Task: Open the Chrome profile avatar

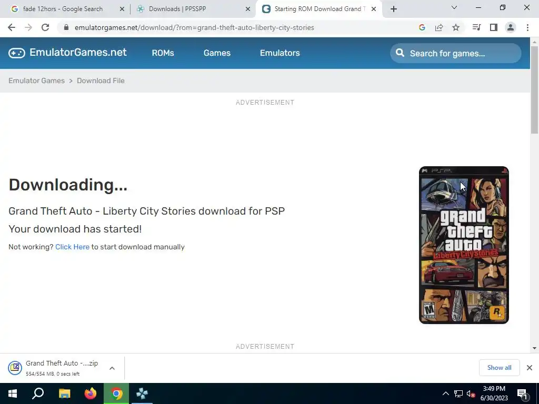Action: (x=511, y=27)
